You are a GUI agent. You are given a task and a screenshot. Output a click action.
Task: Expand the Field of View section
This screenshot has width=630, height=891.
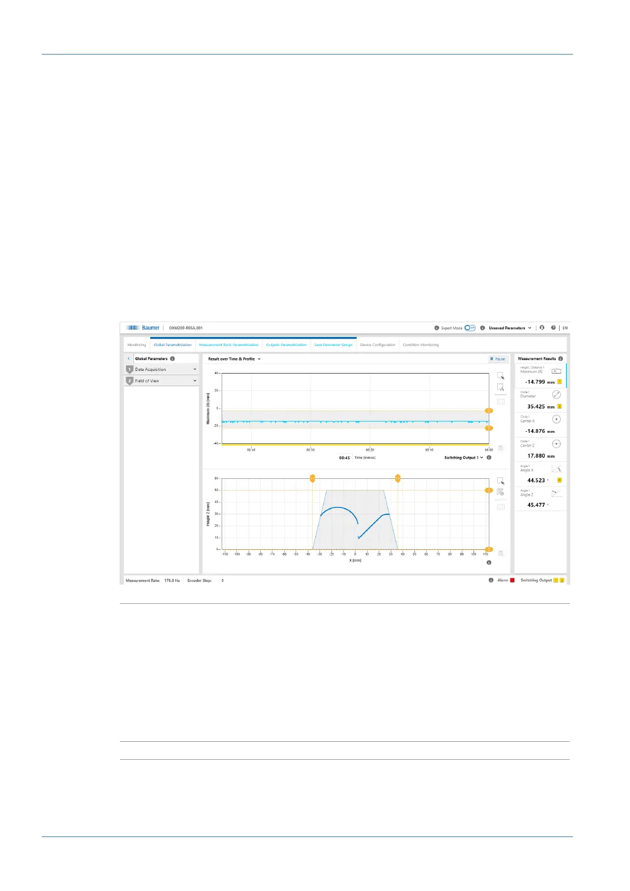[x=161, y=381]
